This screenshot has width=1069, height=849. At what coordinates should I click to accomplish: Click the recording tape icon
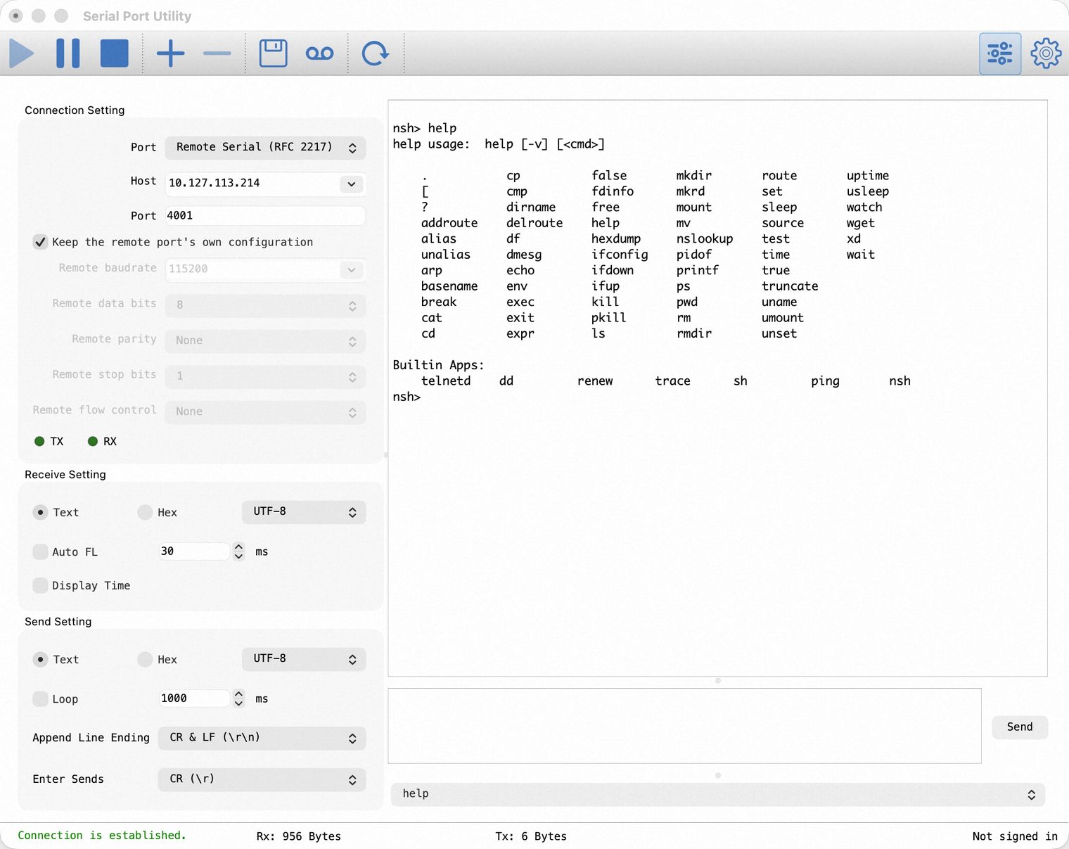[x=319, y=53]
